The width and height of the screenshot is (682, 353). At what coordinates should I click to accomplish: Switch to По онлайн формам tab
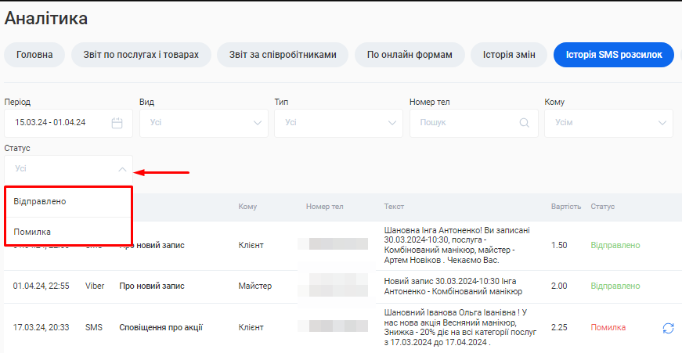pyautogui.click(x=410, y=55)
